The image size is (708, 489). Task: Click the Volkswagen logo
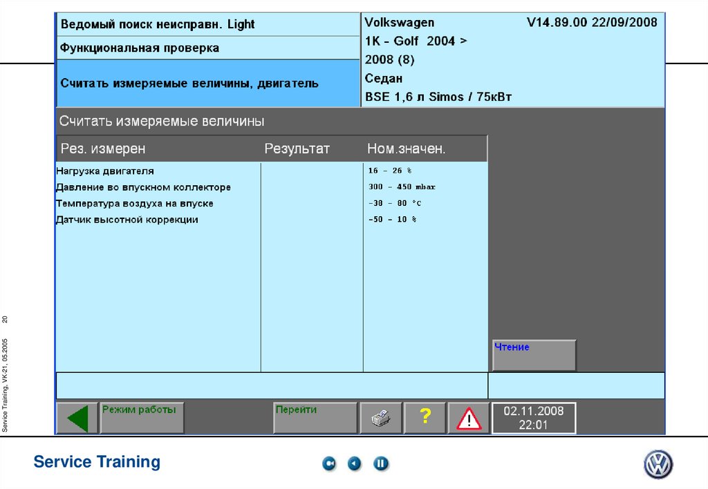[x=658, y=464]
